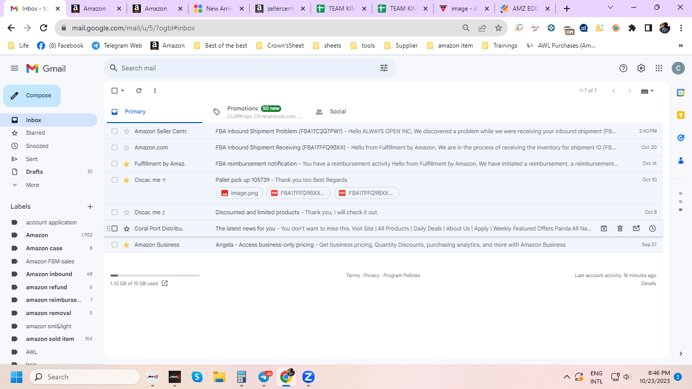692x389 pixels.
Task: Open the Drafts folder
Action: (x=34, y=172)
